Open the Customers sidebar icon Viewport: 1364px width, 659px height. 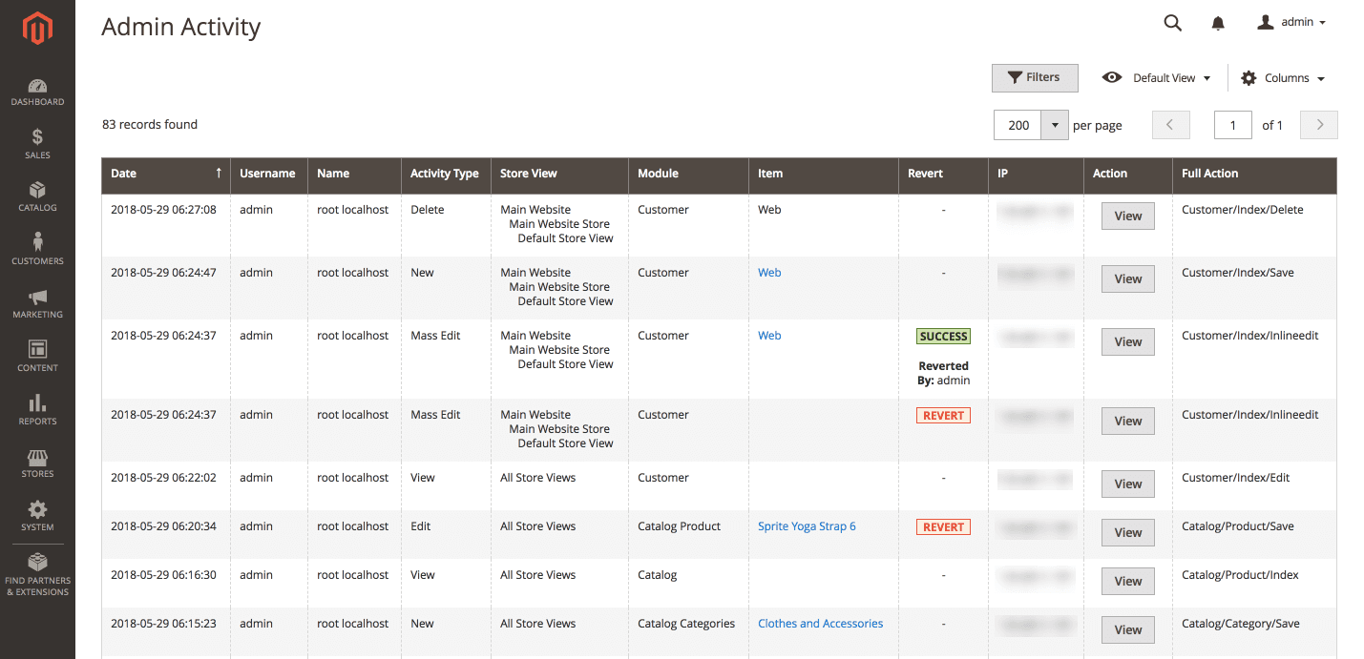pos(37,250)
